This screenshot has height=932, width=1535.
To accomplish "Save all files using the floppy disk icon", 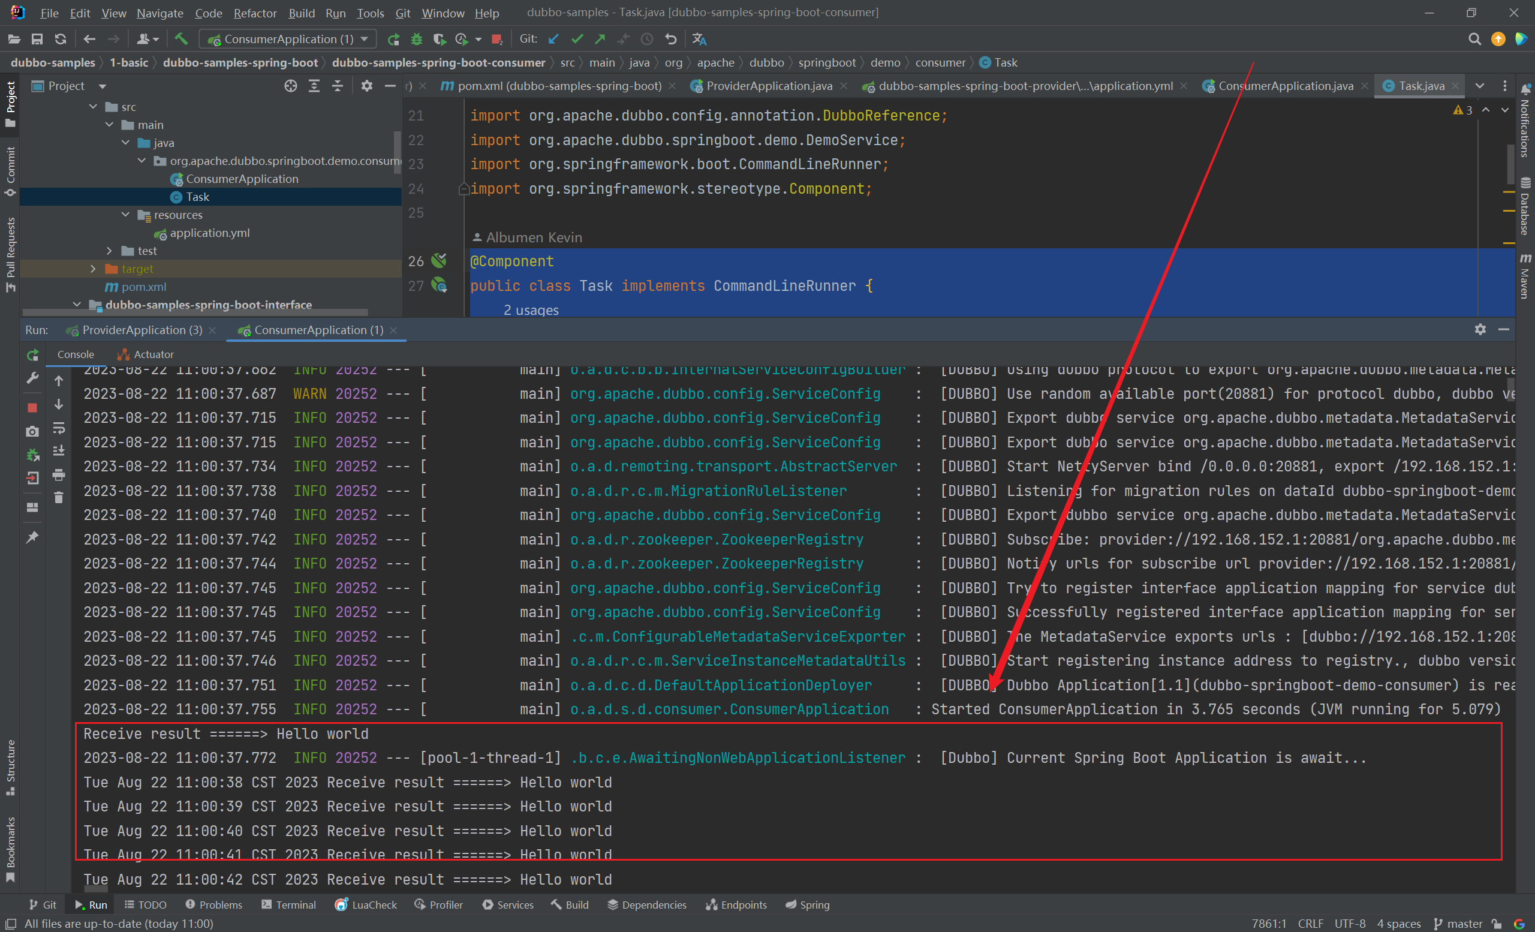I will (37, 39).
